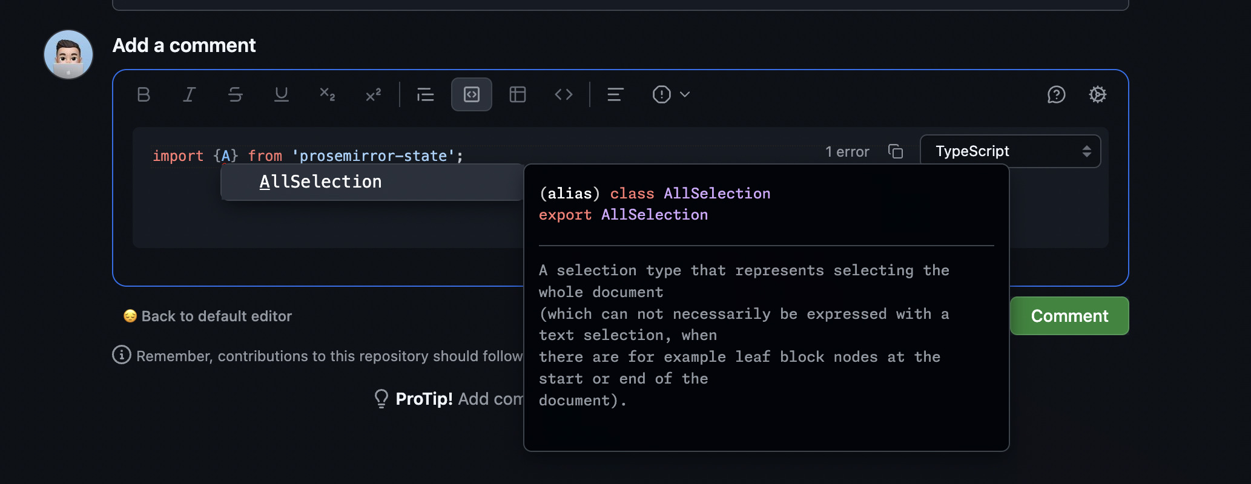Copy the code block contents
This screenshot has height=484, width=1251.
click(x=895, y=151)
